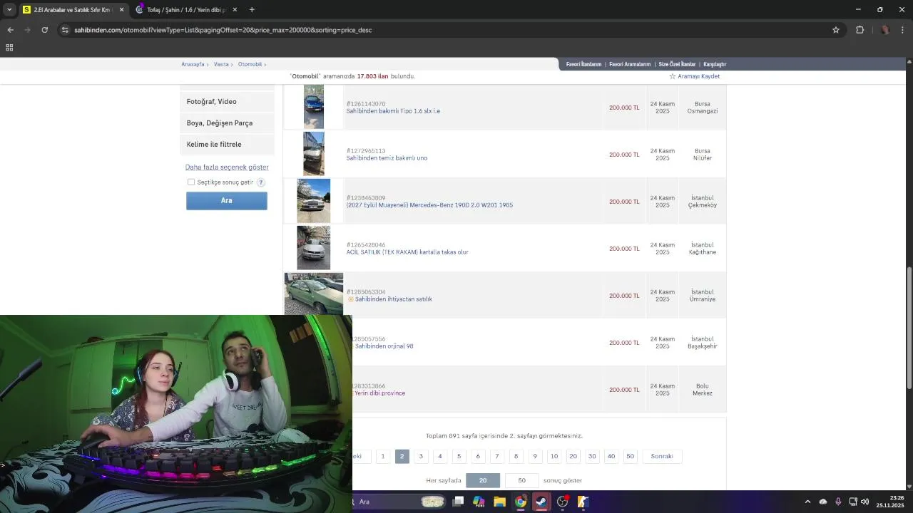Open Task View on taskbar
The image size is (913, 513).
(459, 502)
